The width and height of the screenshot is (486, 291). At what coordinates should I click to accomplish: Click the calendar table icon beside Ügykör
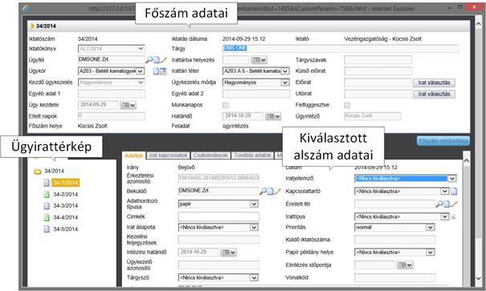pos(163,71)
